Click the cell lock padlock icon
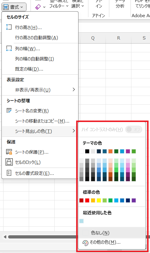The height and width of the screenshot is (253, 150). 9,162
